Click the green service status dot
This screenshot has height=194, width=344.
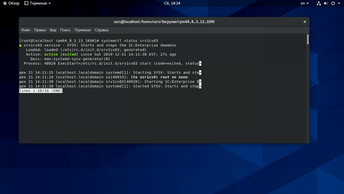(21, 45)
